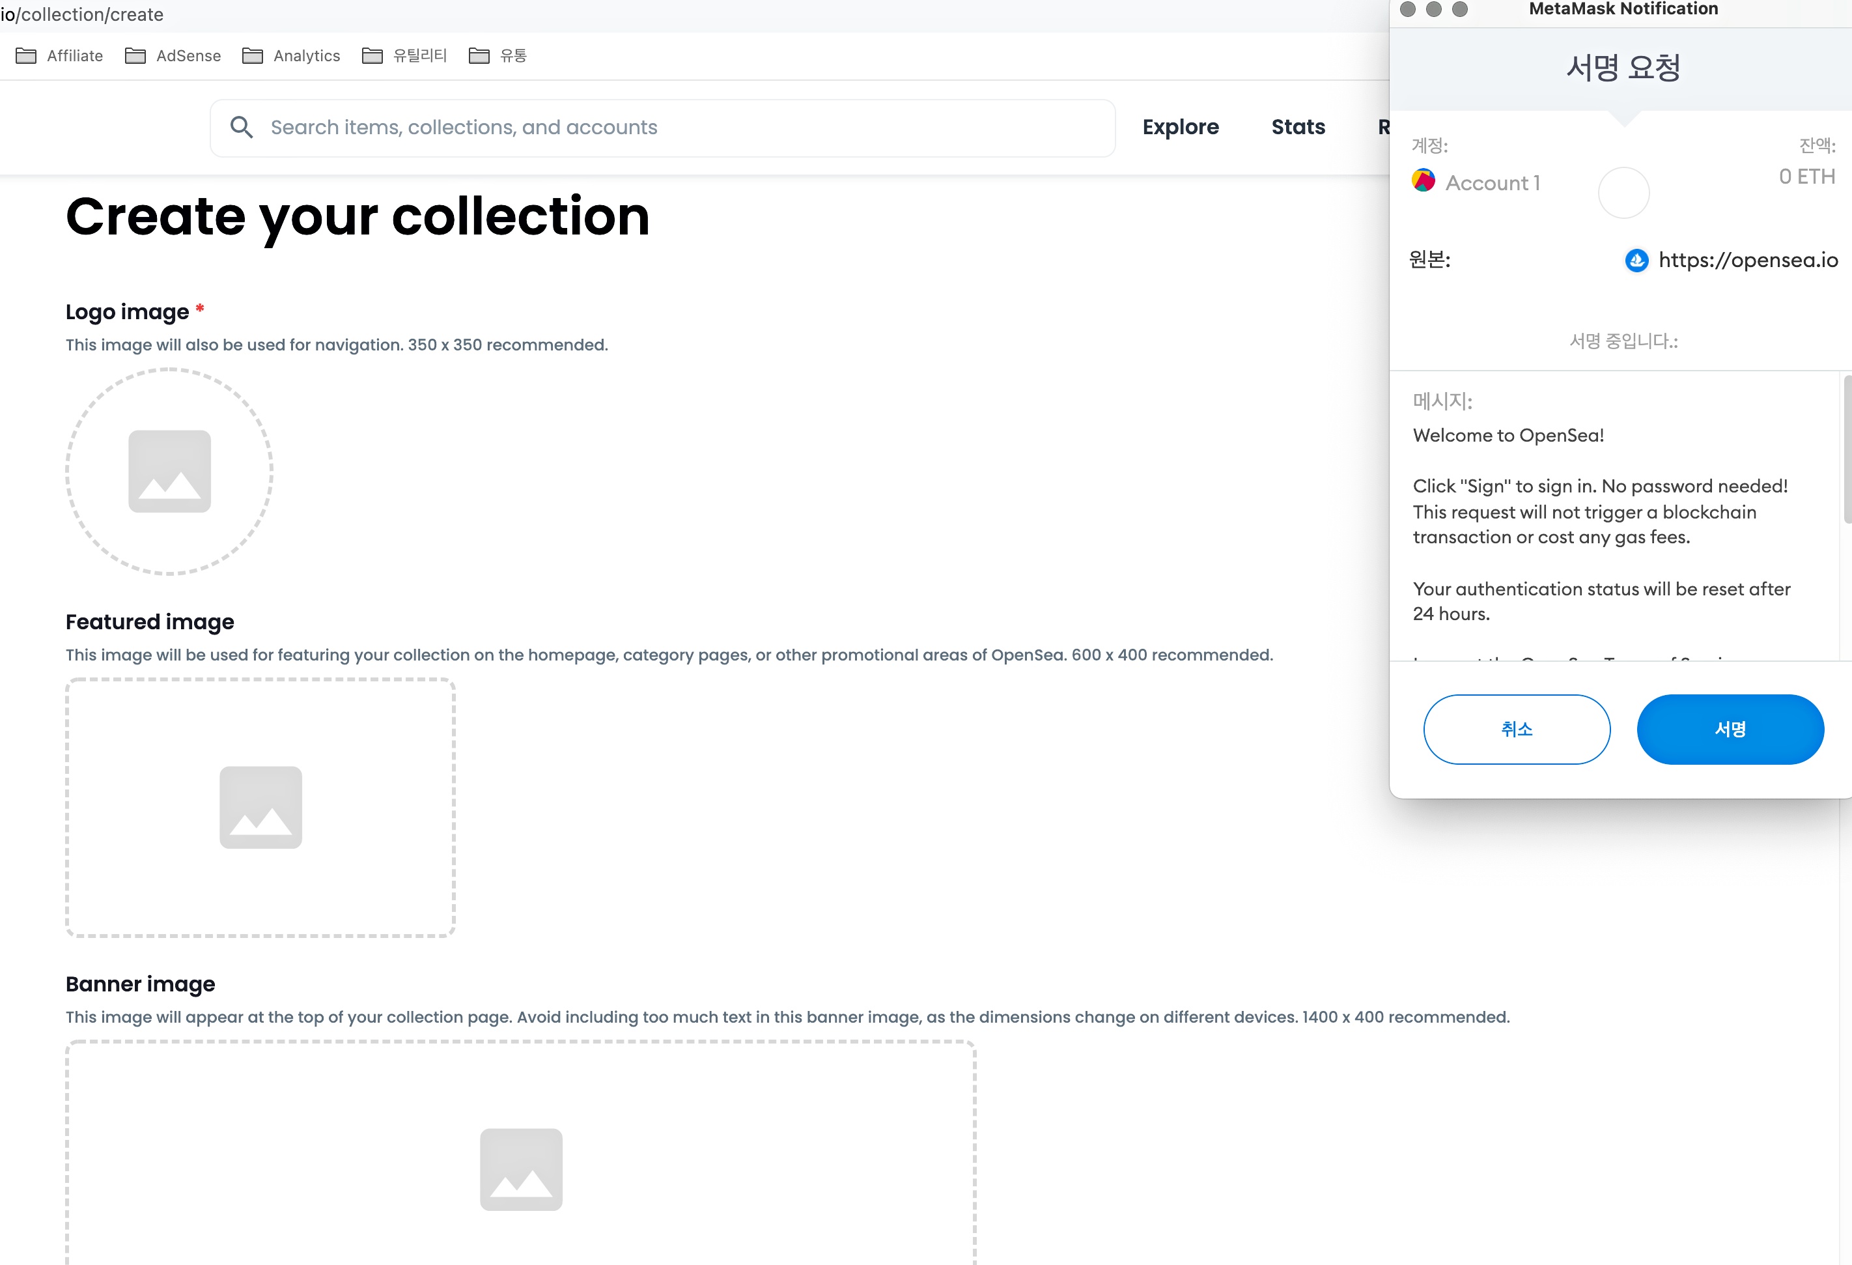
Task: Click the https://opensea.io origin link
Action: (1748, 260)
